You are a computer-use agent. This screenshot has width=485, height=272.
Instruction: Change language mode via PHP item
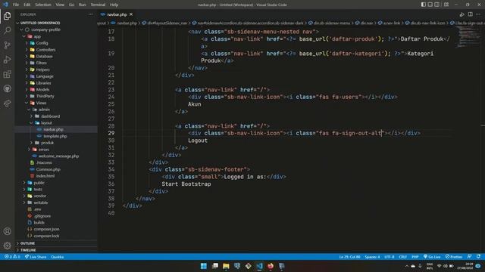(415, 257)
